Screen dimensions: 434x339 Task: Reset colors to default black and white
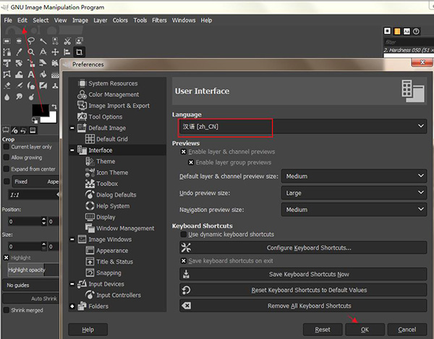pyautogui.click(x=35, y=120)
